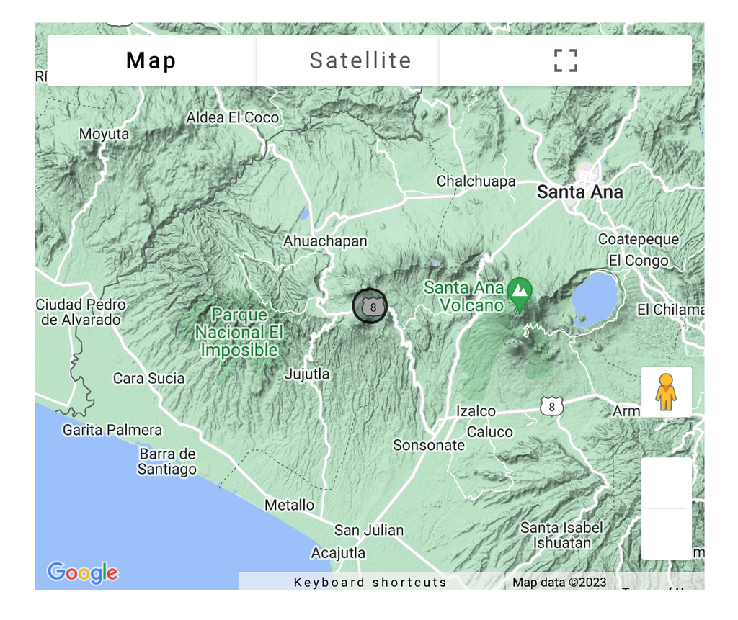Screen dimensions: 738x620
Task: Select Parque Nacional El Imposible label
Action: point(239,333)
